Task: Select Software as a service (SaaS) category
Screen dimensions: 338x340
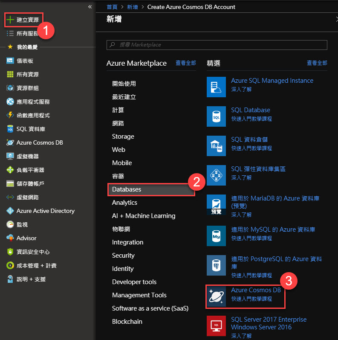Action: (150, 308)
